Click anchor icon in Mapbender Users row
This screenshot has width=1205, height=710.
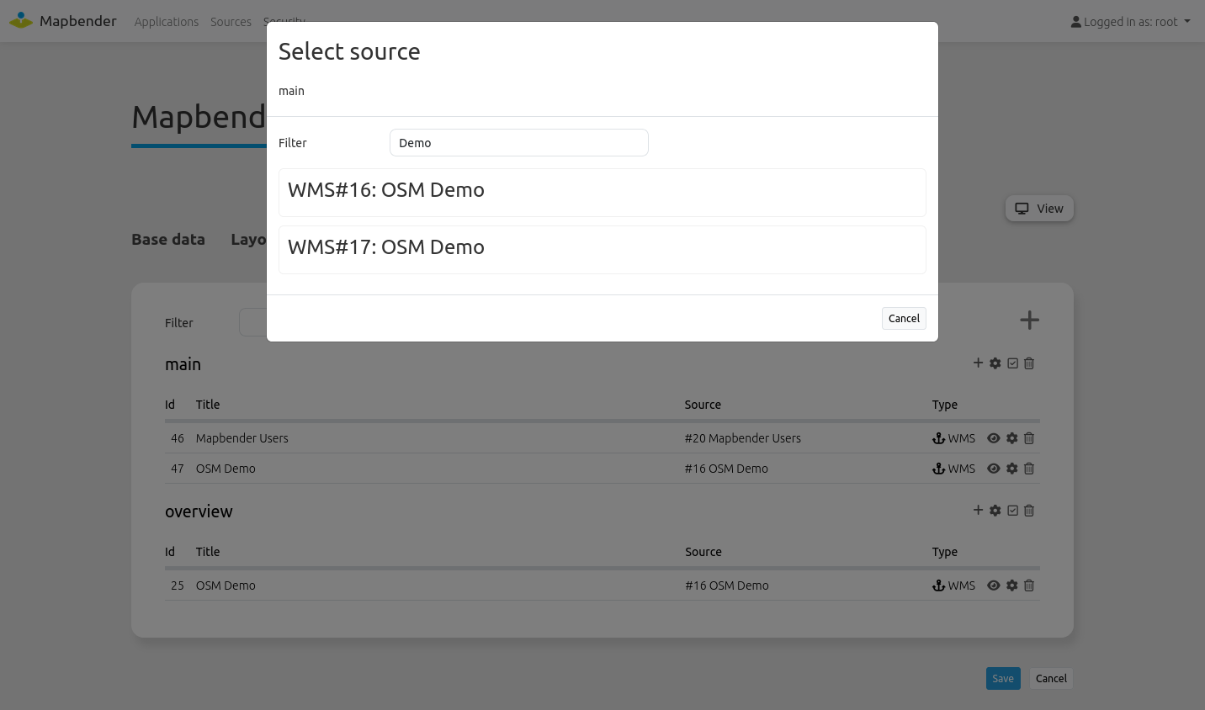coord(938,438)
